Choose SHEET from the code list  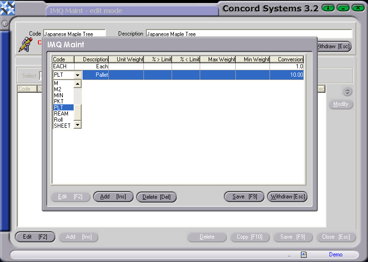coord(63,126)
